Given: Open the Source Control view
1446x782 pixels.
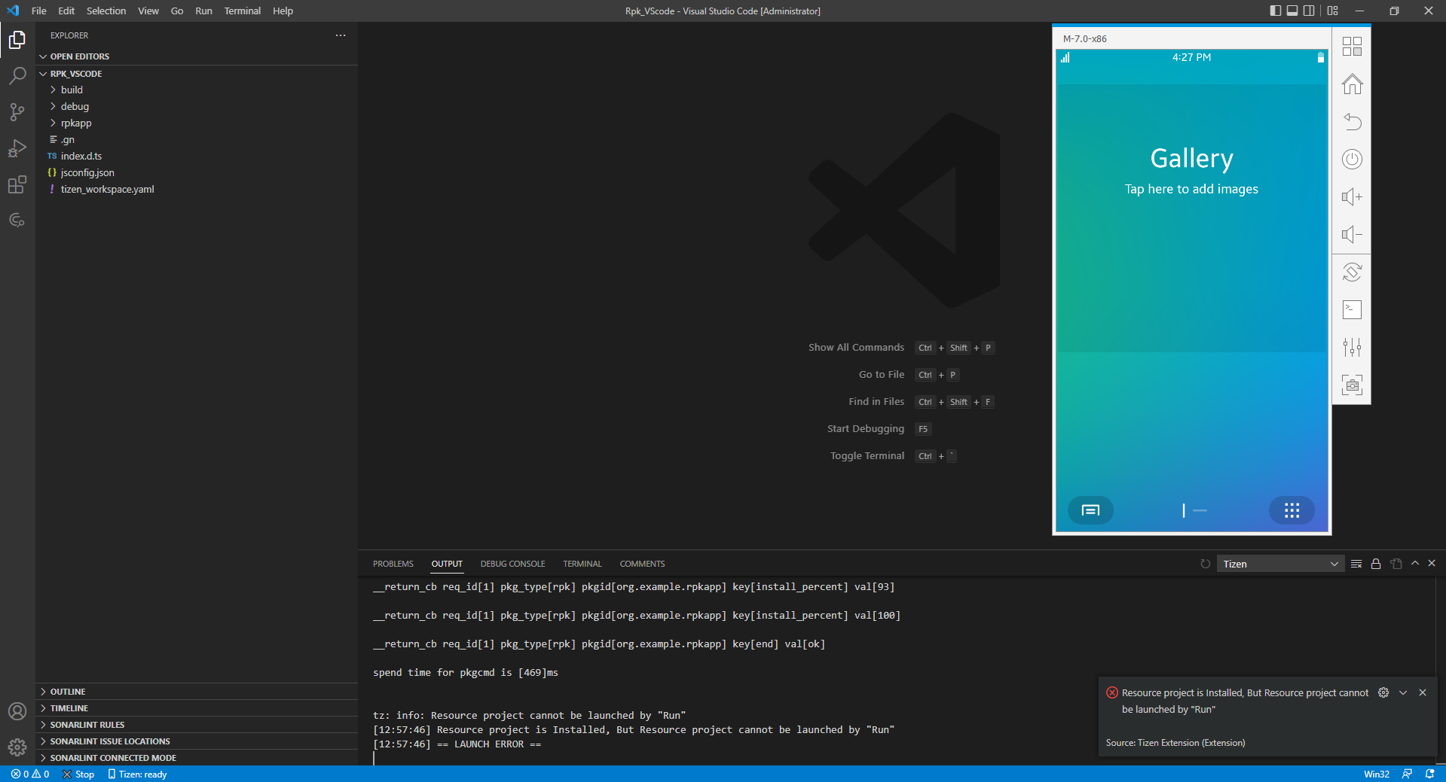Looking at the screenshot, I should coord(17,112).
